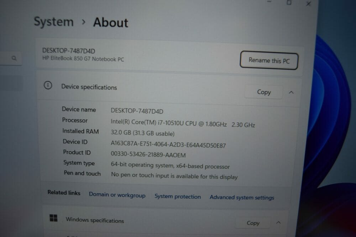Copy the Windows specifications
The height and width of the screenshot is (237, 356).
[x=253, y=223]
